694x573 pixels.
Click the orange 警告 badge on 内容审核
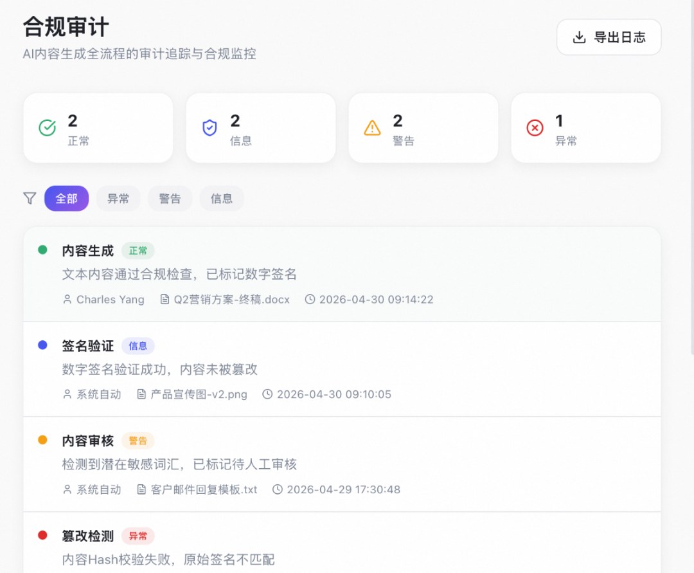click(x=138, y=441)
